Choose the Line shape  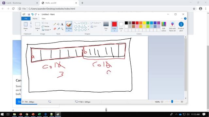click(x=76, y=23)
